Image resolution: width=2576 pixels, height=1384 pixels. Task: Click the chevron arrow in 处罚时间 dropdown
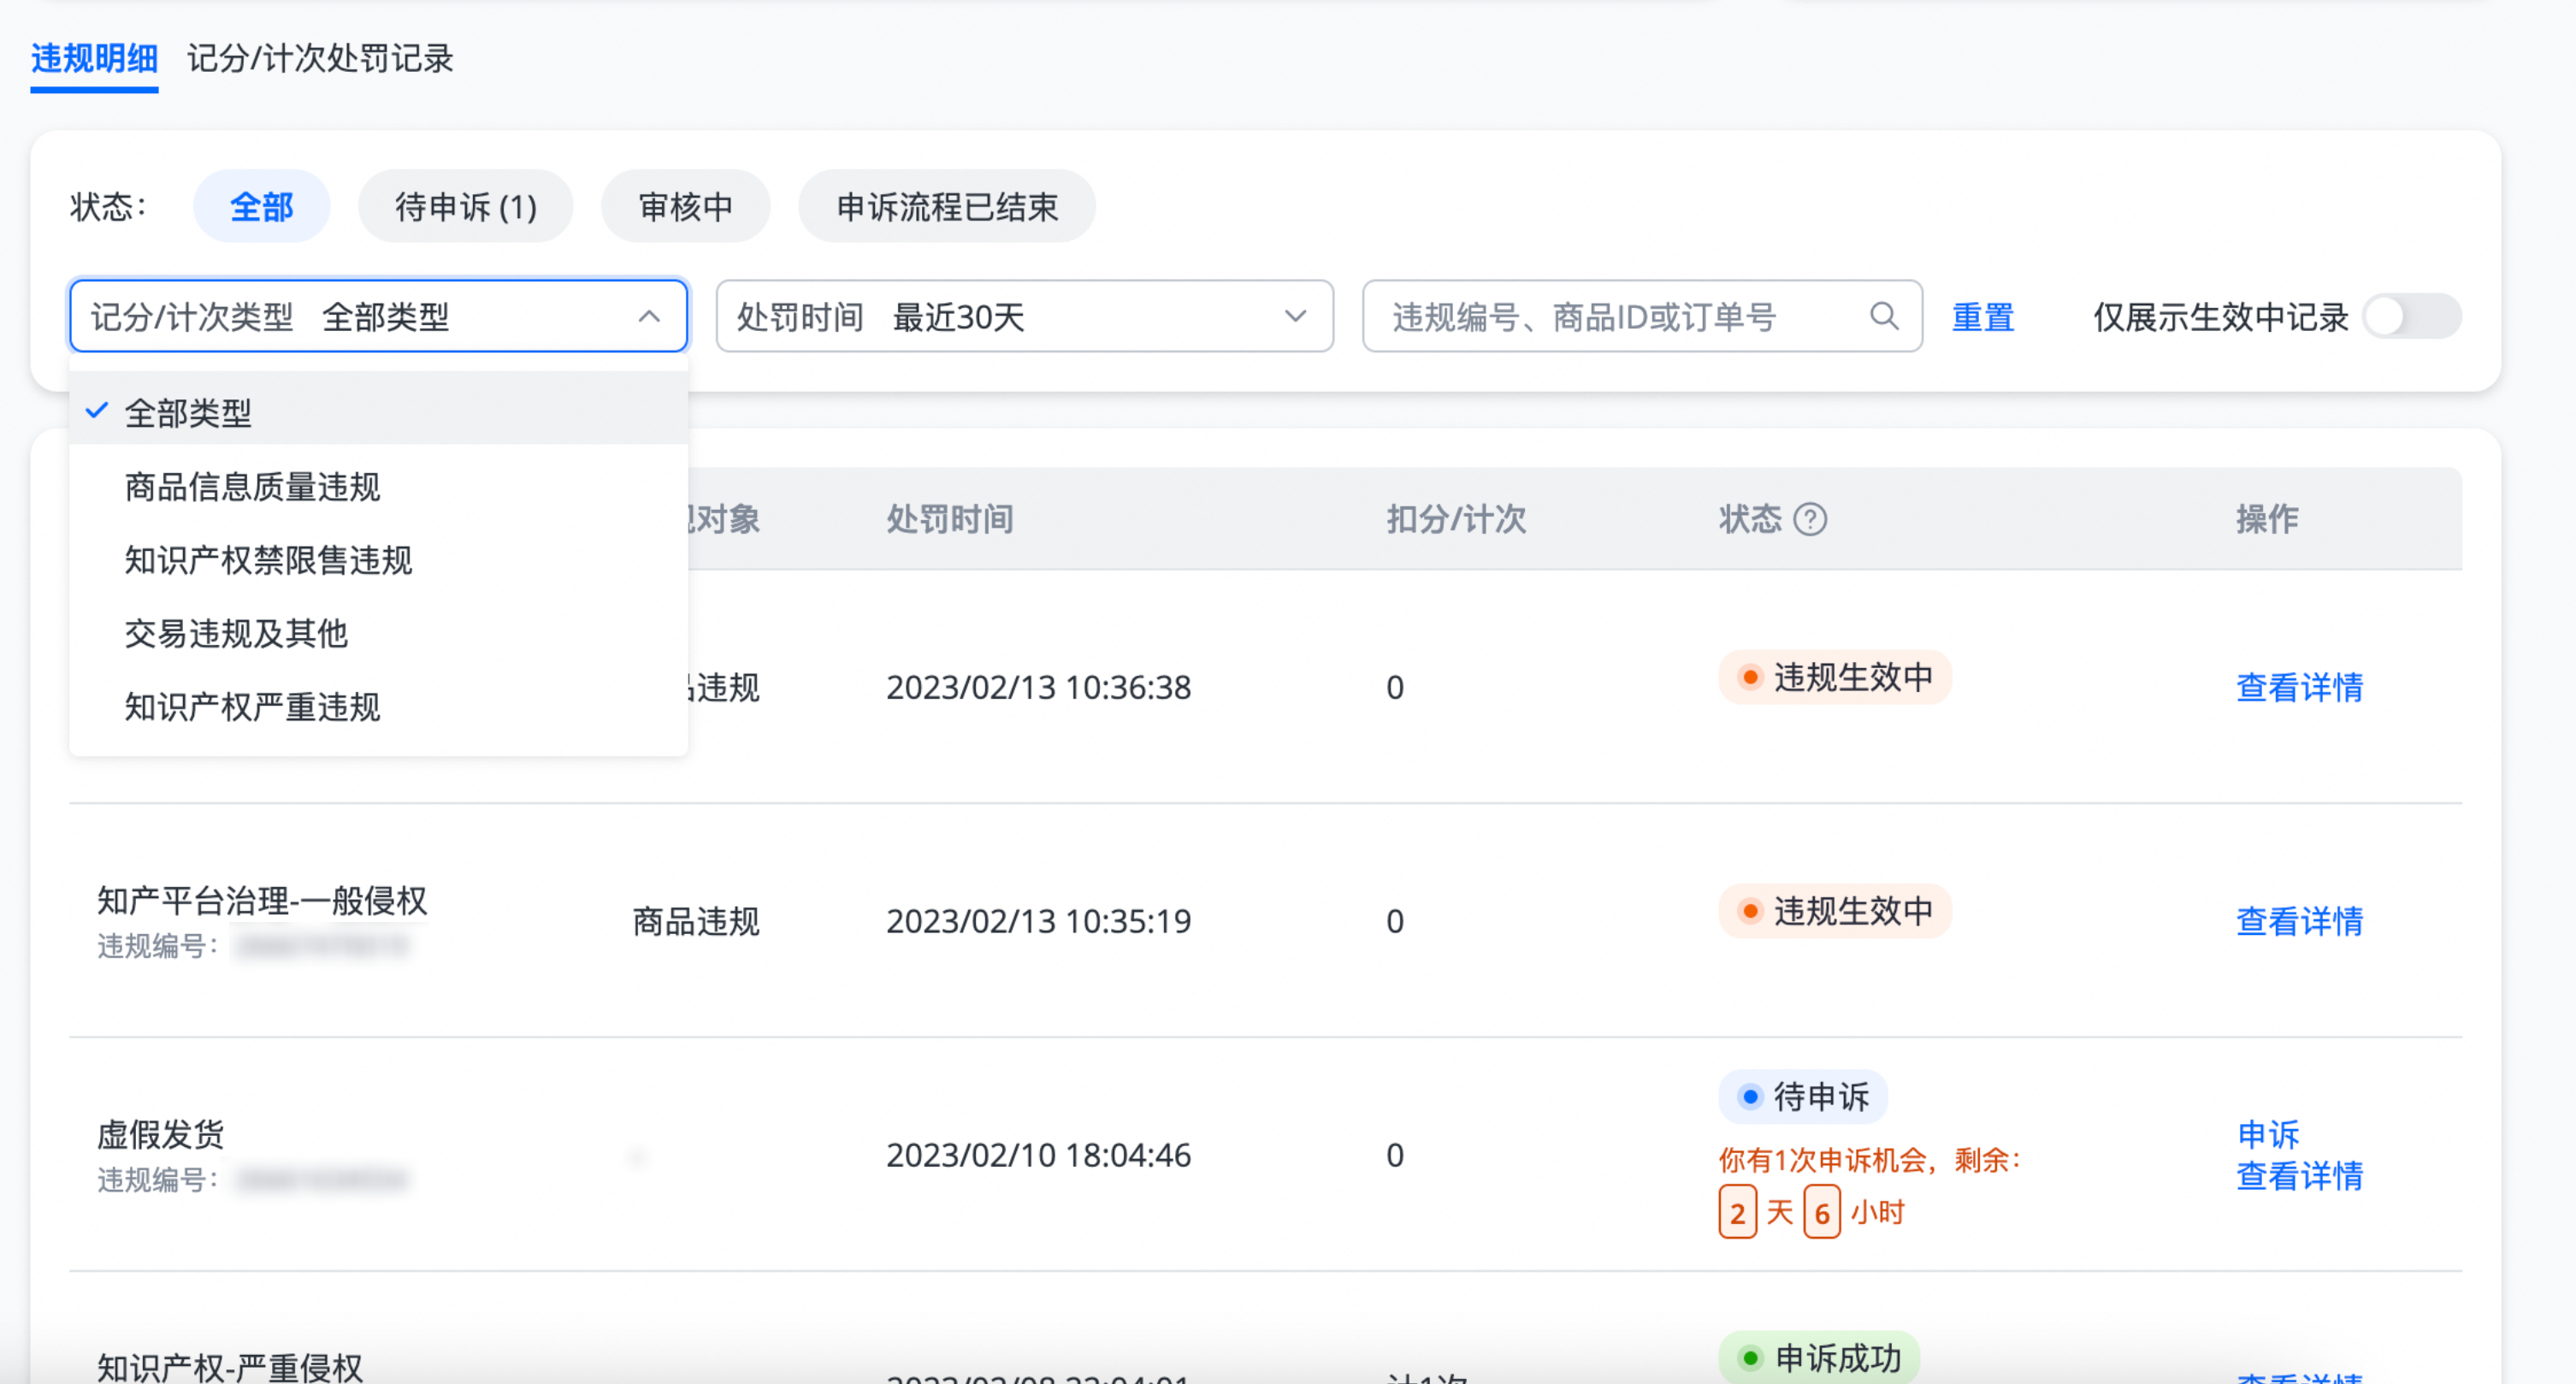pos(1295,316)
